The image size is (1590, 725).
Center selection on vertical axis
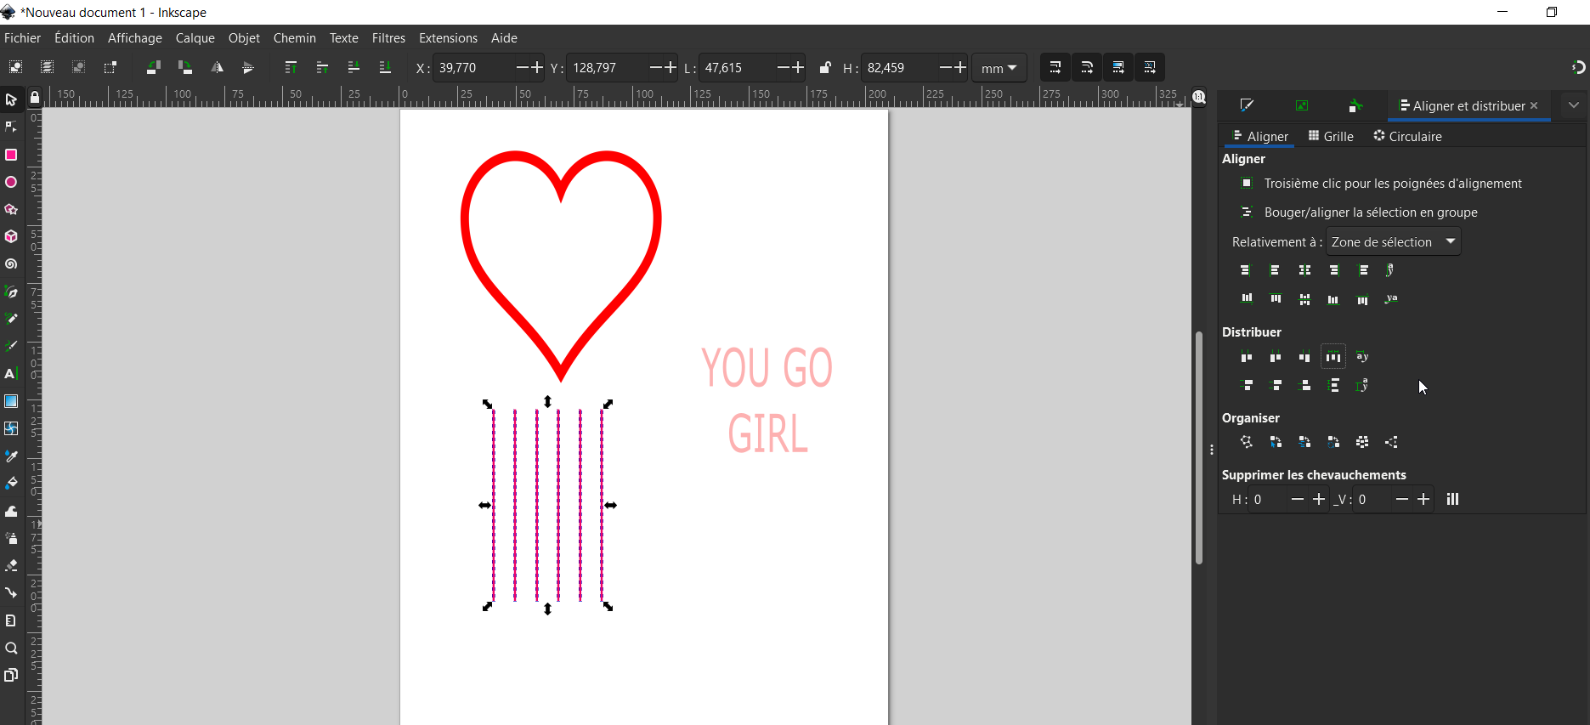(x=1304, y=270)
